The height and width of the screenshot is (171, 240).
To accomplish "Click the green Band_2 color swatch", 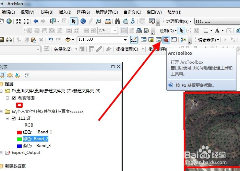I will tap(19, 139).
